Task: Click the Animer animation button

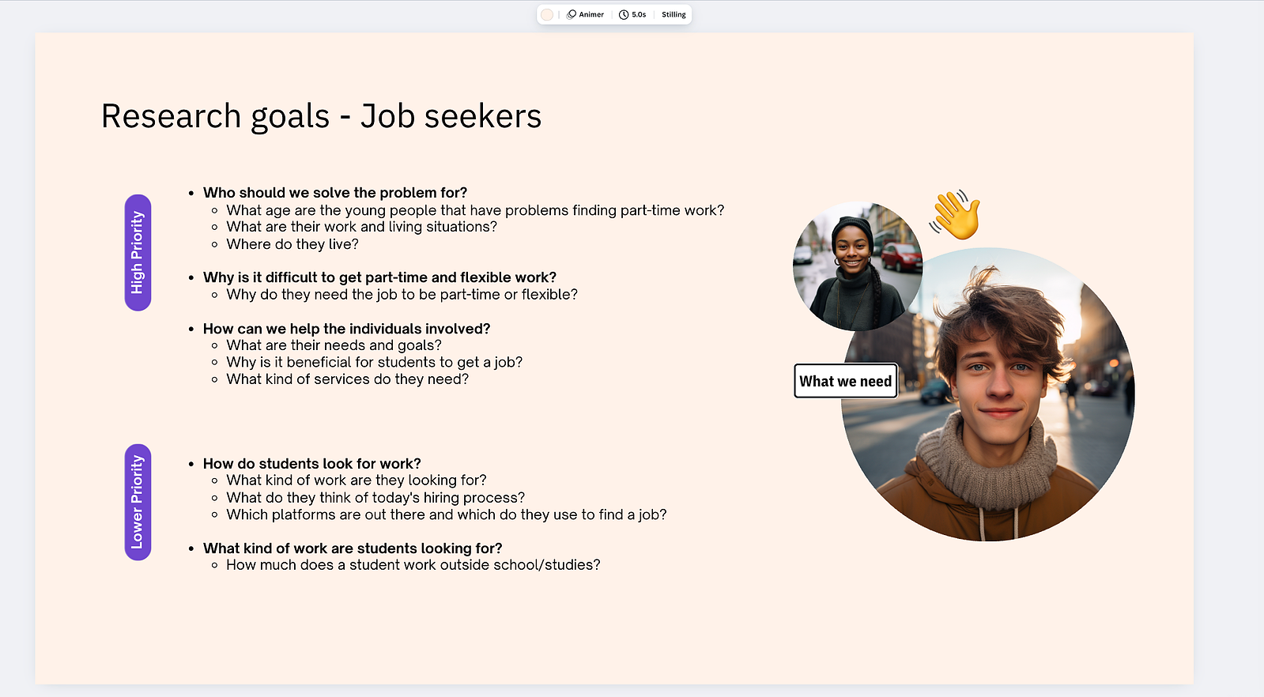Action: point(586,14)
